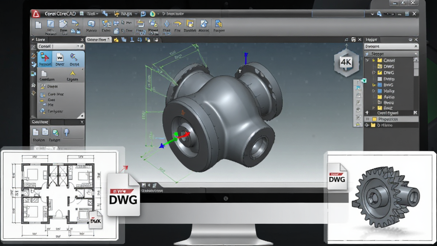Open the dropdown arrow near title bar search
This screenshot has height=246, width=437.
pyautogui.click(x=372, y=14)
